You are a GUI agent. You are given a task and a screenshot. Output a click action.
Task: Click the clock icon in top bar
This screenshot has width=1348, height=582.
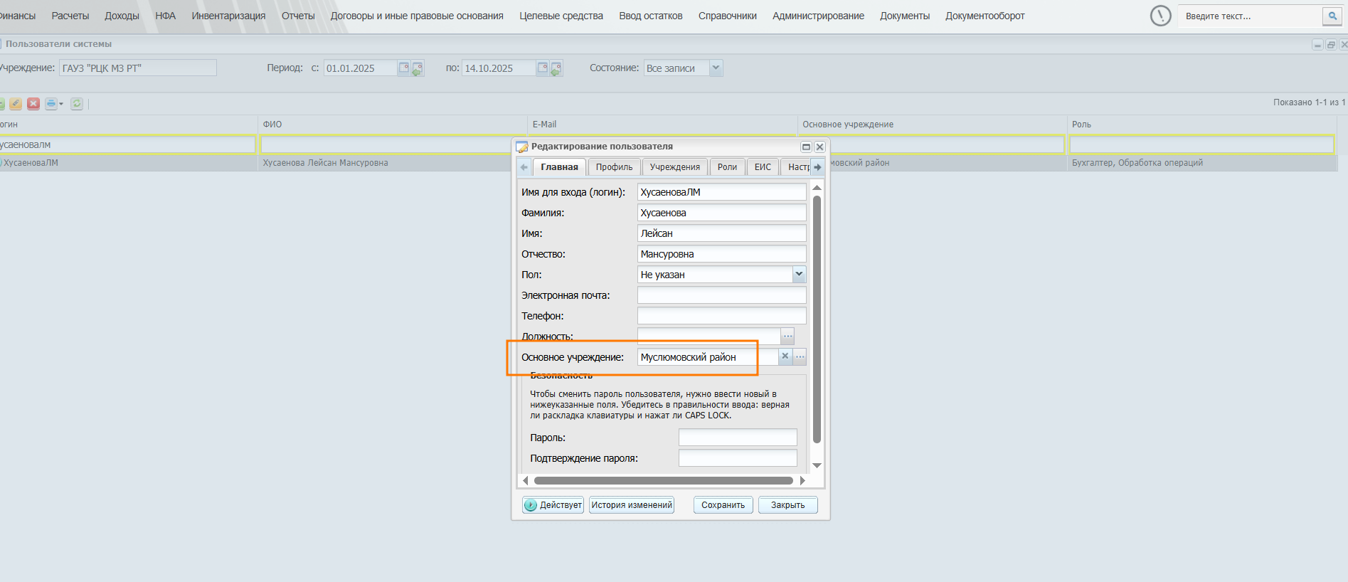coord(1160,16)
